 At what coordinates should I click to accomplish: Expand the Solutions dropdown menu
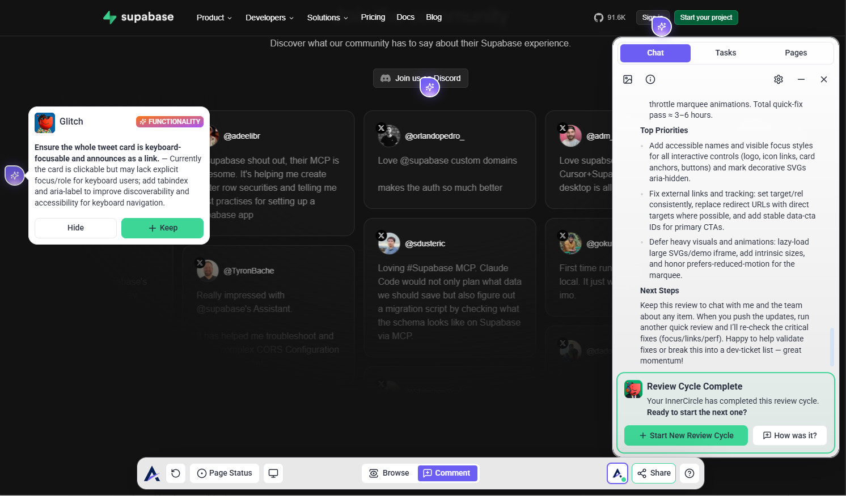(327, 18)
